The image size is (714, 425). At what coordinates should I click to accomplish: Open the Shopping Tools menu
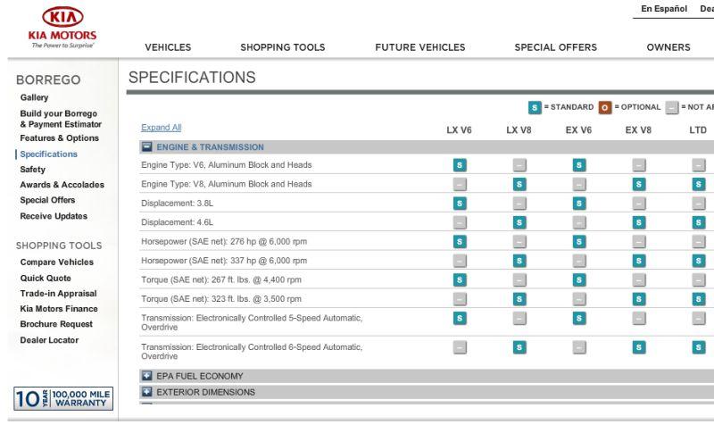click(282, 47)
